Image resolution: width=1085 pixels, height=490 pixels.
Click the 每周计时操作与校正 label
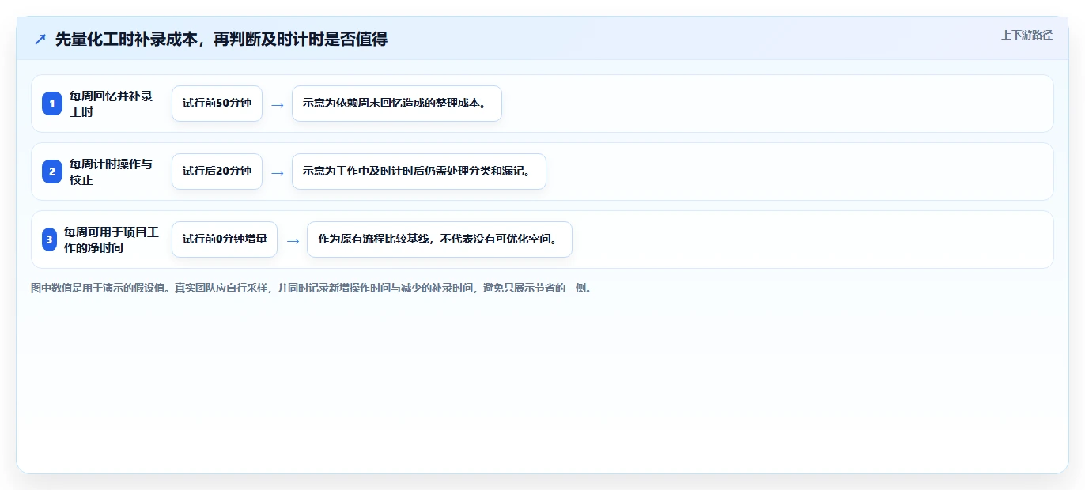point(112,171)
